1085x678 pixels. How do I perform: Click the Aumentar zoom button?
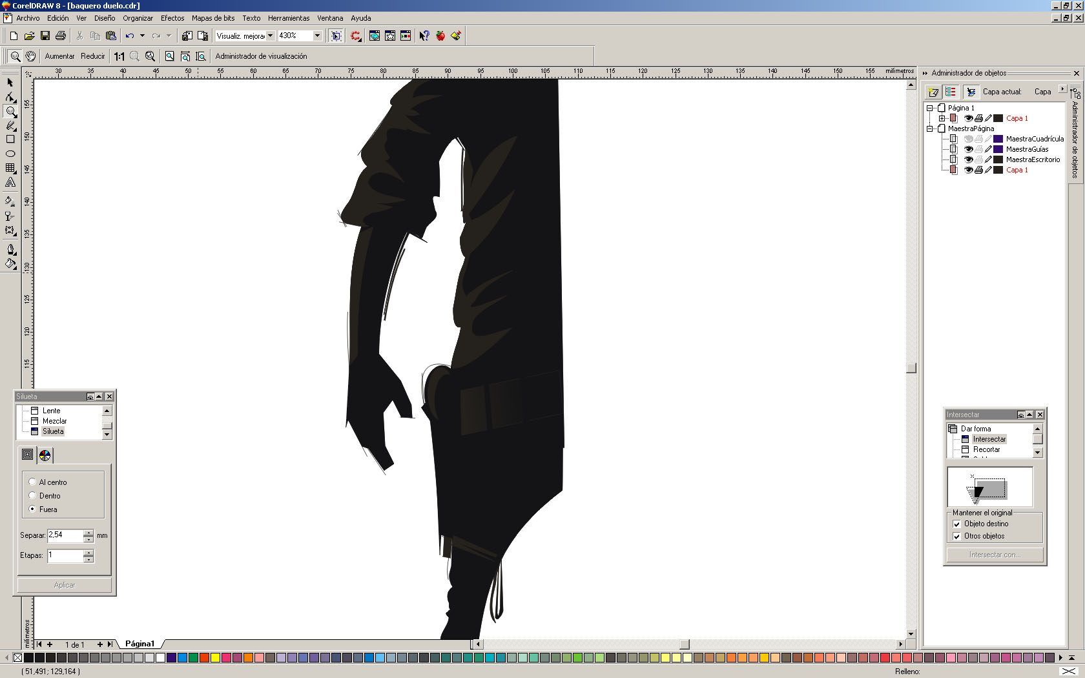point(59,56)
